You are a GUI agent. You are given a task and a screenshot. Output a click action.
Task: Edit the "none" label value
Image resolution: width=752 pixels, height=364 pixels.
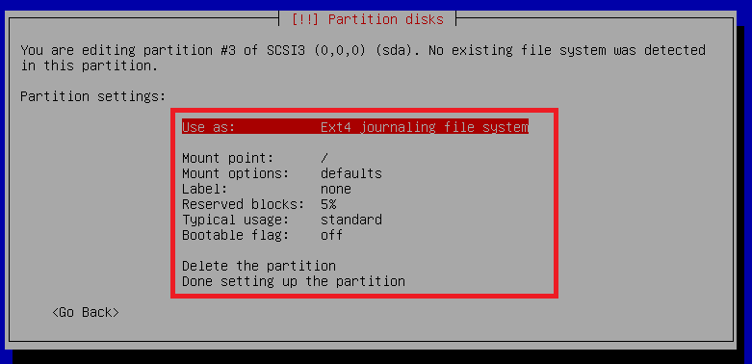336,189
